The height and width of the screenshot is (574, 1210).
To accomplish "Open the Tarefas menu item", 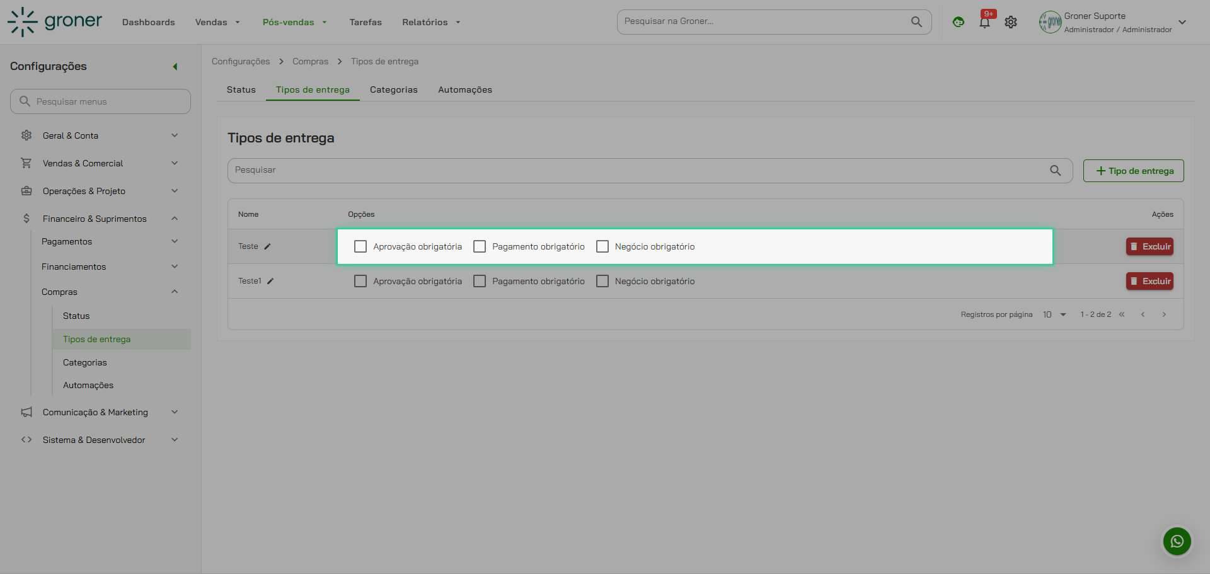I will (x=366, y=21).
